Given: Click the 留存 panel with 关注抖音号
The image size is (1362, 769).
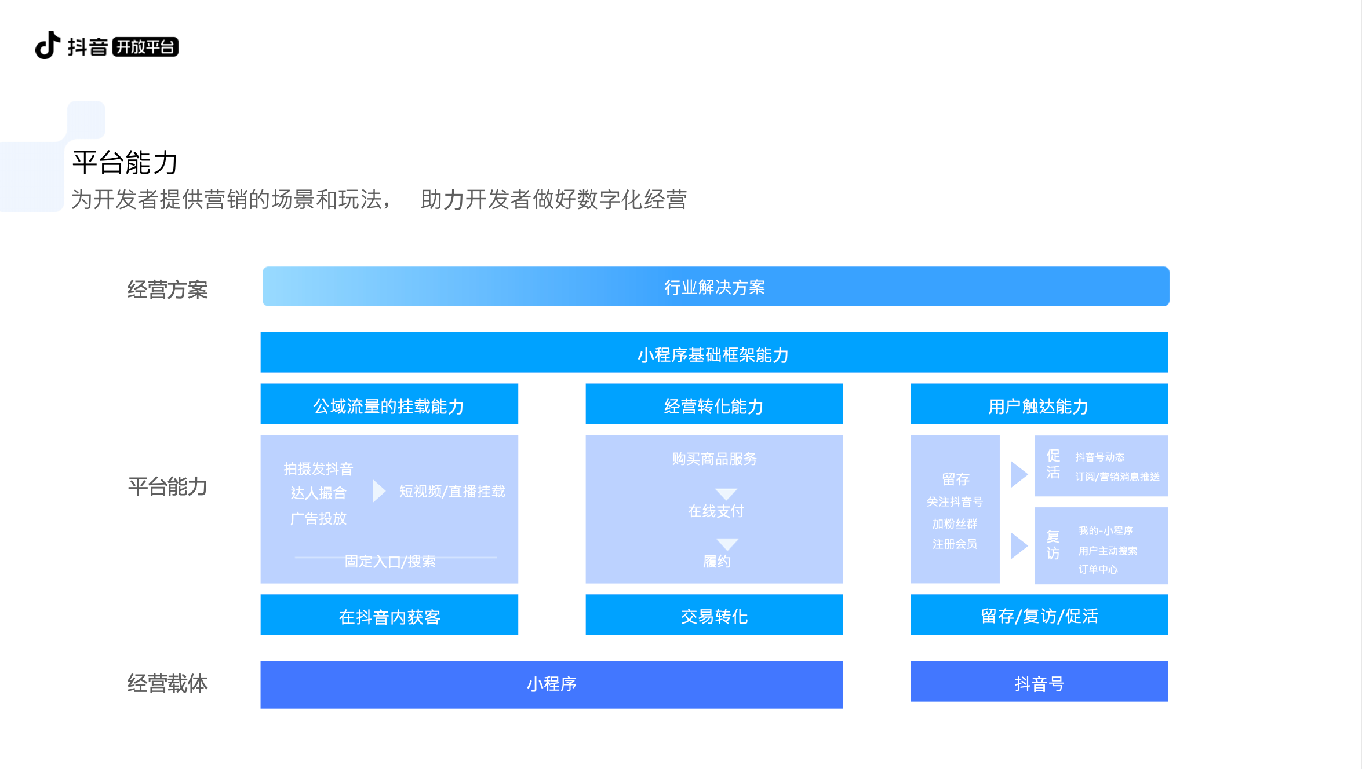Looking at the screenshot, I should pos(955,510).
